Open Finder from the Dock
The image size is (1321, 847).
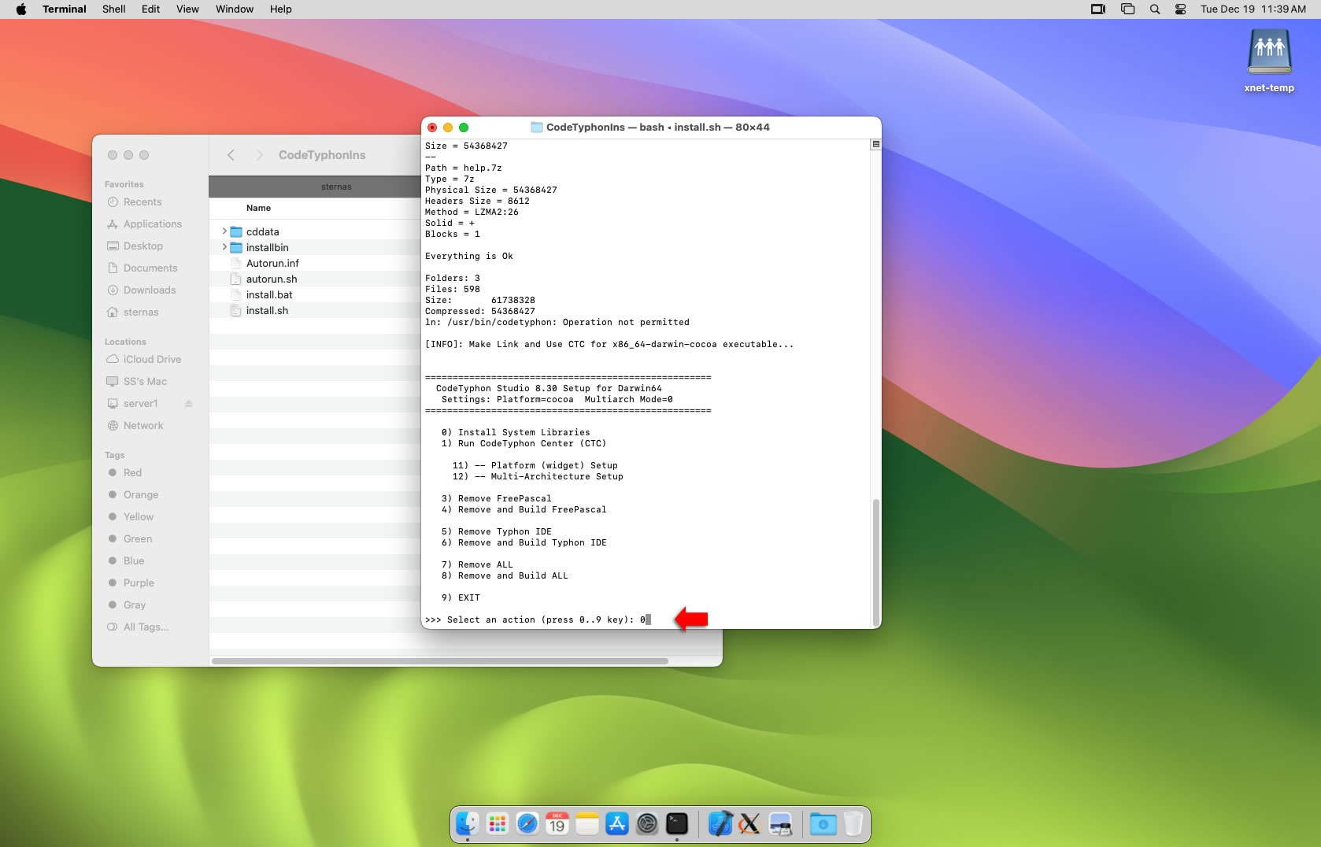468,824
